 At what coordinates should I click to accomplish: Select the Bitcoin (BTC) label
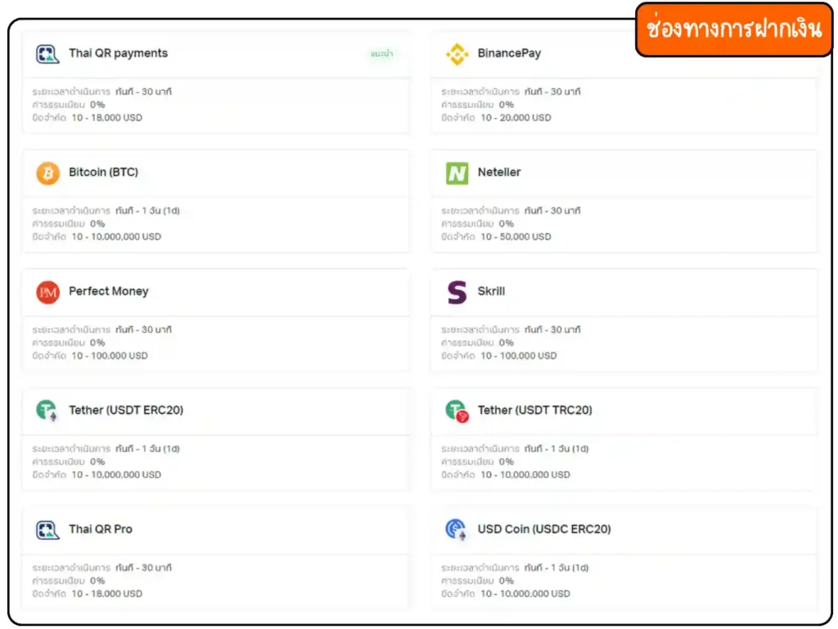[103, 173]
